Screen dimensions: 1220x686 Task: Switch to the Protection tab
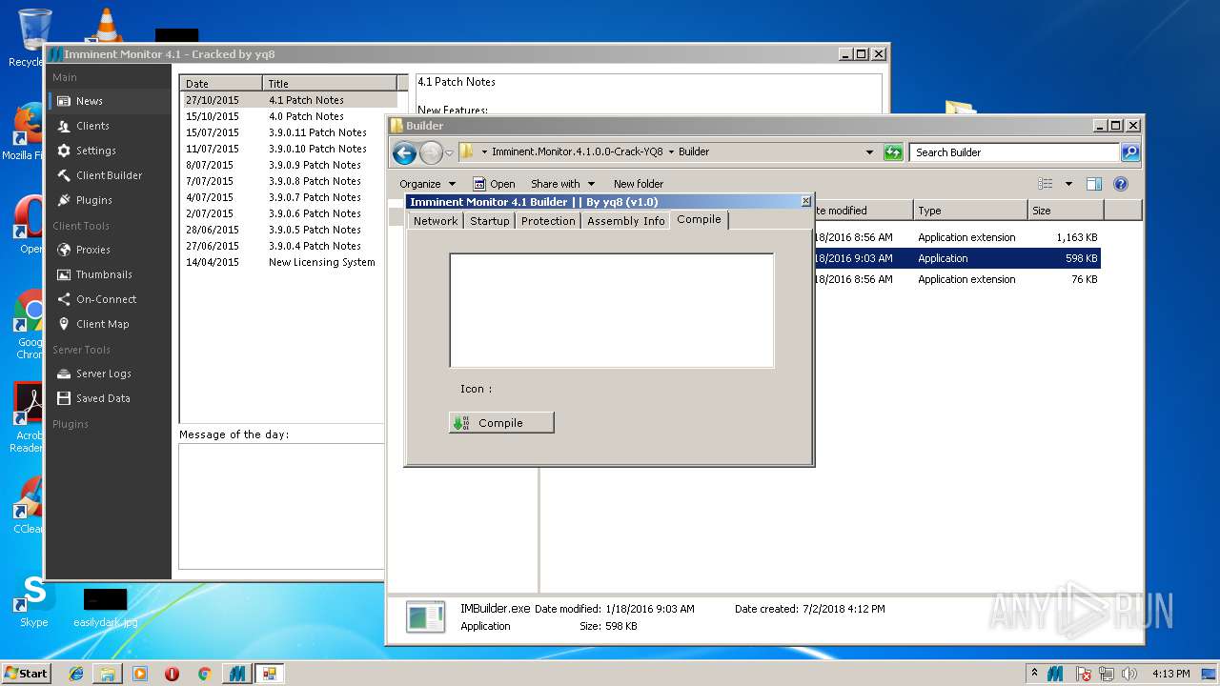(548, 221)
